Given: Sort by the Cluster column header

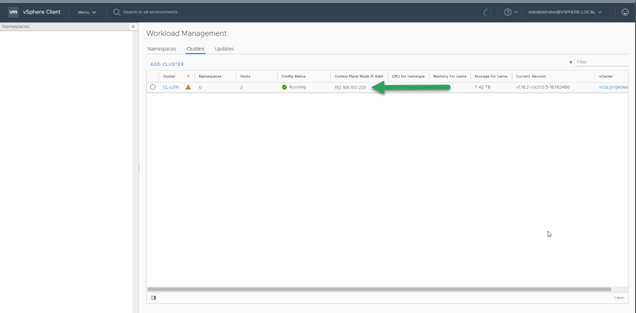Looking at the screenshot, I should (169, 76).
